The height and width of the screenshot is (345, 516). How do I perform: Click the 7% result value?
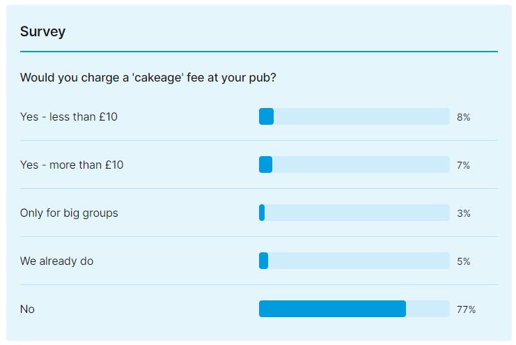(463, 165)
